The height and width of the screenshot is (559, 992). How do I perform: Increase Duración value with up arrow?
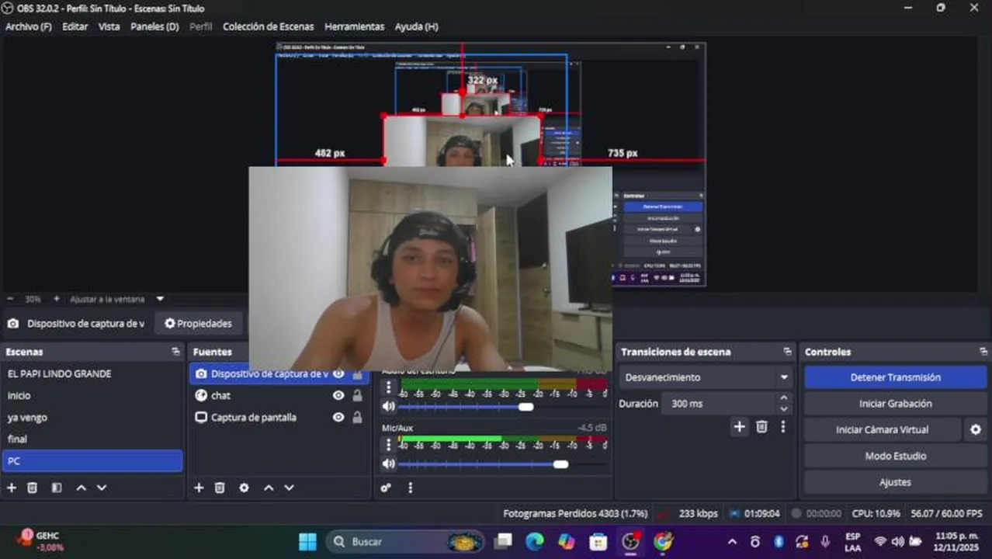[x=783, y=398]
